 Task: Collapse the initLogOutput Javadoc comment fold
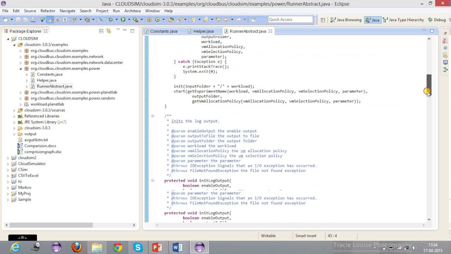click(153, 116)
